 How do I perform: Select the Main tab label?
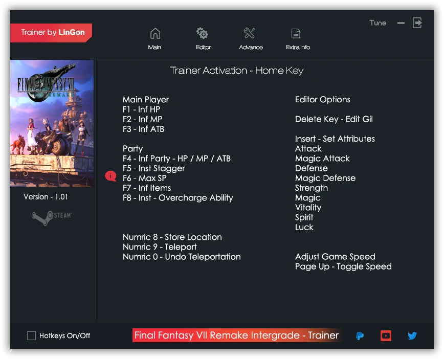pyautogui.click(x=154, y=47)
